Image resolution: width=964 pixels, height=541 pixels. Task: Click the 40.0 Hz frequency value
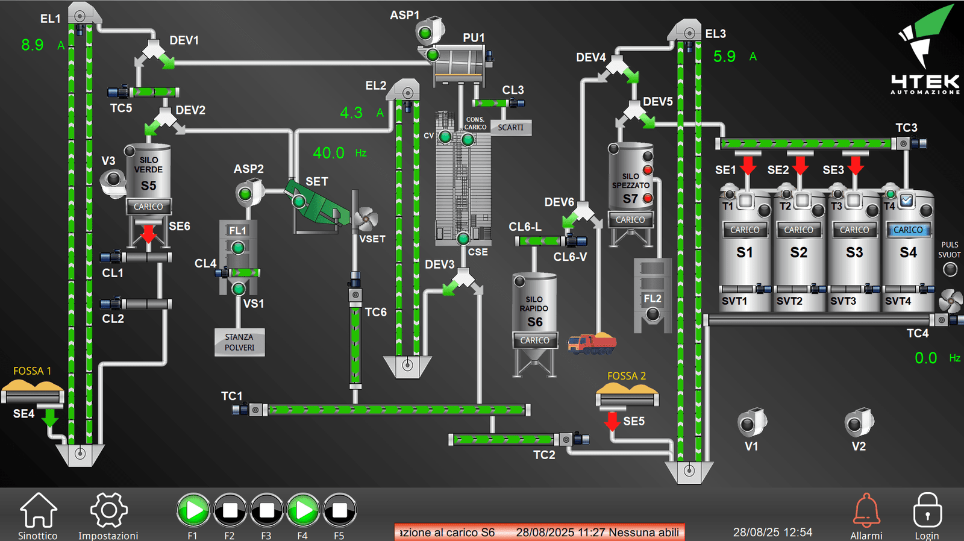[x=329, y=153]
